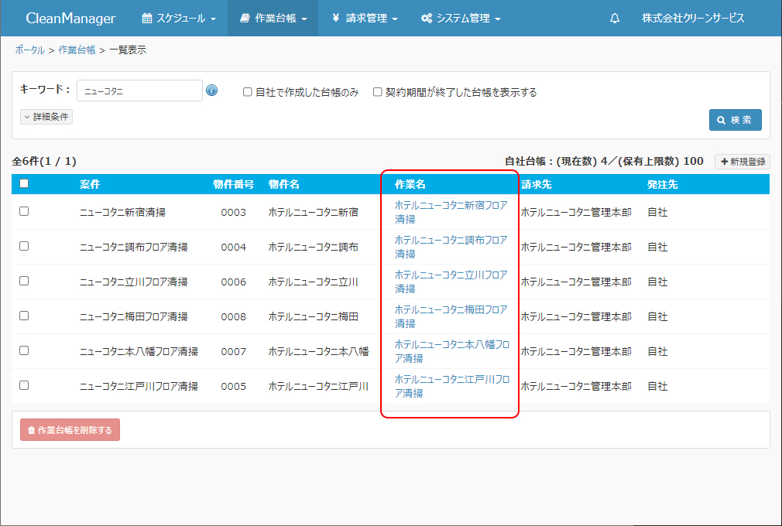Toggle 契約期間が終了した台帳を表示する checkbox

[378, 91]
